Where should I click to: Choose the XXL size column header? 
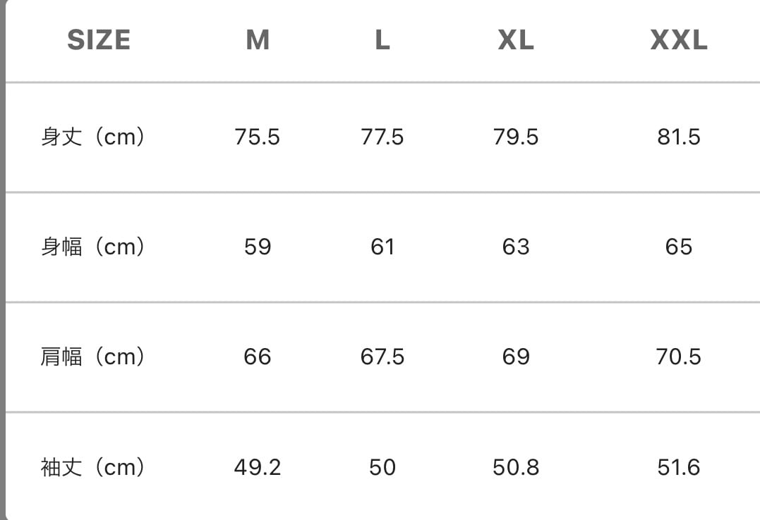[x=678, y=40]
